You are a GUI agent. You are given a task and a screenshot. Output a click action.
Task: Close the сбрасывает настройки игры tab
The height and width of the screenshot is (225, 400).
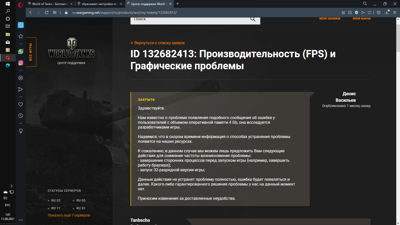(x=121, y=4)
